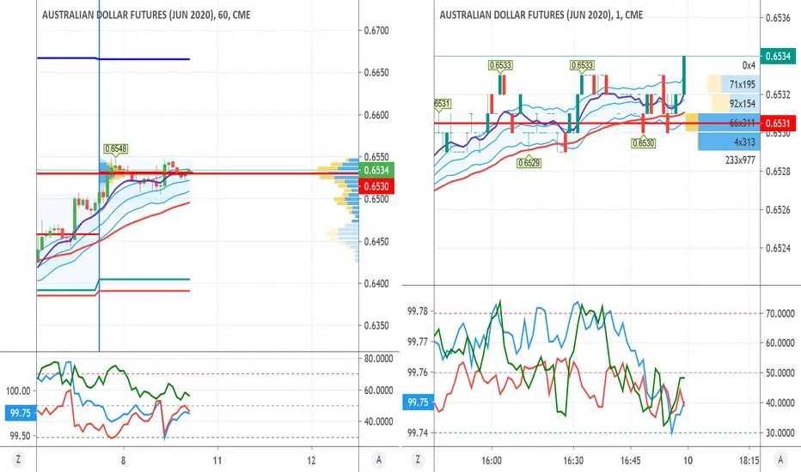Click the A auto-scale button under the 1-minute chart
The image size is (801, 472).
point(780,460)
